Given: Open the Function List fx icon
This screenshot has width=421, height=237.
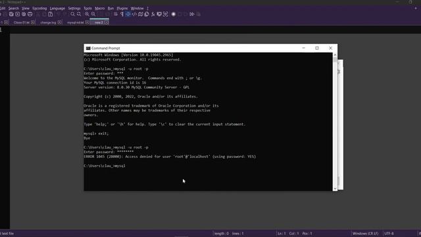Looking at the screenshot, I should point(153,14).
